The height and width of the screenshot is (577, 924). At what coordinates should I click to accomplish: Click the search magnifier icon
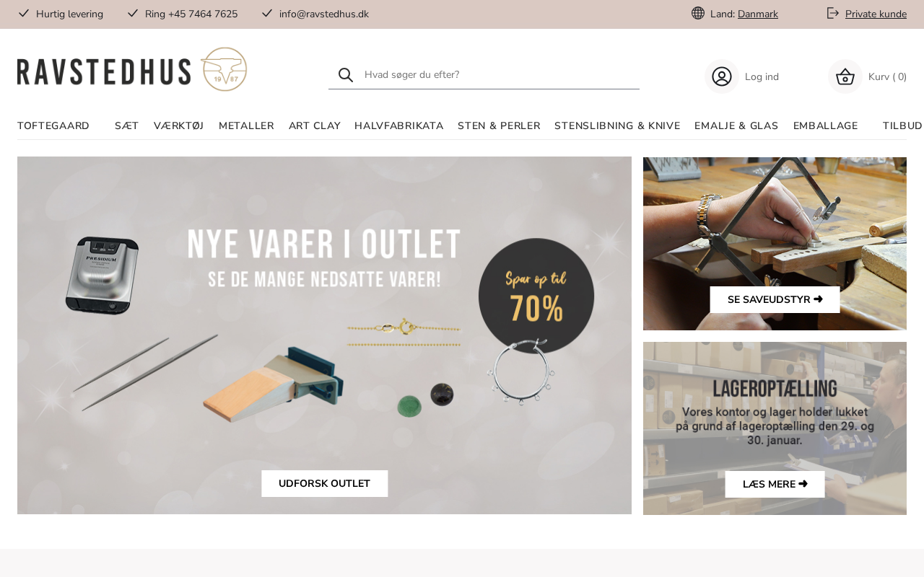346,75
